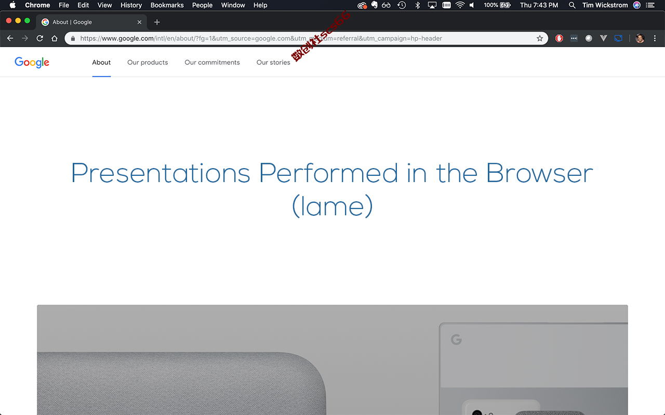Open the Time Machine menu bar icon
Screen dimensions: 665x415
pyautogui.click(x=402, y=5)
